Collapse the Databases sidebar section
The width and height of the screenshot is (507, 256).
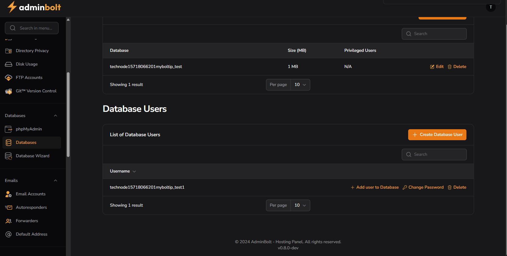point(56,116)
